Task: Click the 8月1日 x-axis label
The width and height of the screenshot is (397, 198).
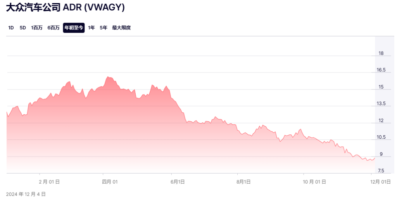Action: [x=244, y=181]
